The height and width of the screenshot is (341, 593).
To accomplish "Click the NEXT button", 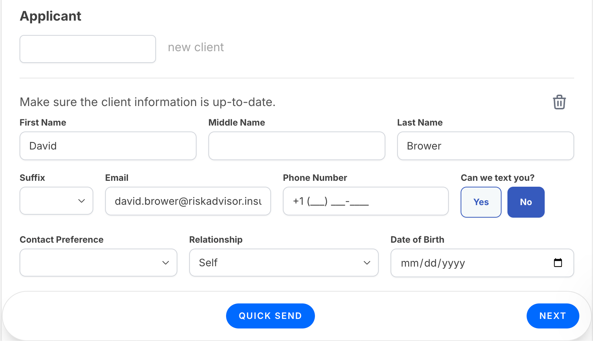I will tap(553, 316).
